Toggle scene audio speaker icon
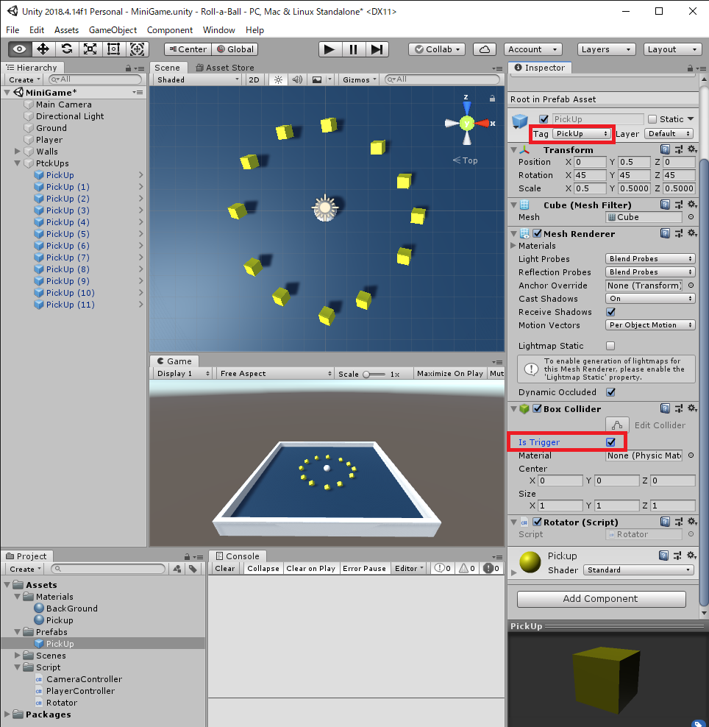Viewport: 709px width, 727px height. click(x=298, y=79)
